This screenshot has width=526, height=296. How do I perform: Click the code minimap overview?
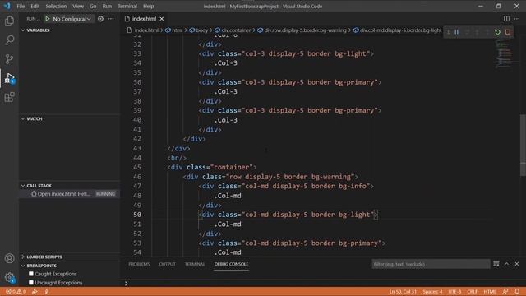coord(504,53)
